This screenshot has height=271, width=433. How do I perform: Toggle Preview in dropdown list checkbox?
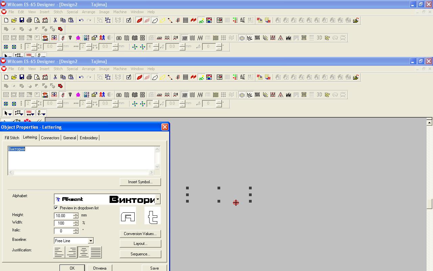pyautogui.click(x=56, y=208)
